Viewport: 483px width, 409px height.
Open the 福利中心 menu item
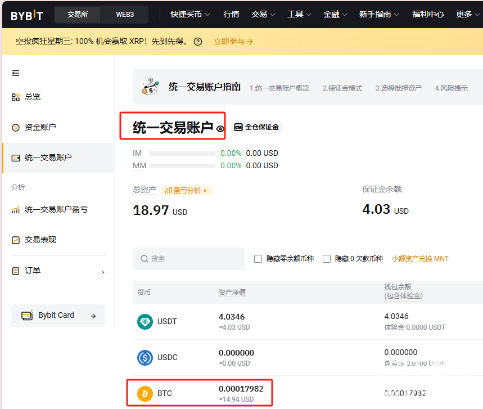(x=428, y=14)
